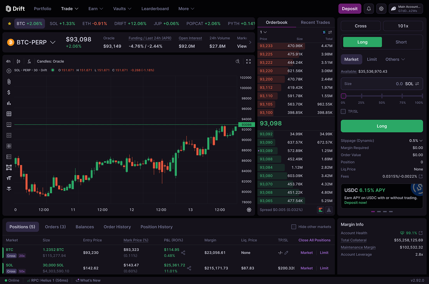
Task: Switch to the Recent Trades tab
Action: [315, 22]
